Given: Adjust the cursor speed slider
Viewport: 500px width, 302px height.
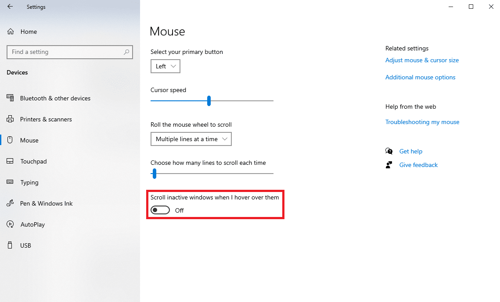Looking at the screenshot, I should [x=209, y=100].
